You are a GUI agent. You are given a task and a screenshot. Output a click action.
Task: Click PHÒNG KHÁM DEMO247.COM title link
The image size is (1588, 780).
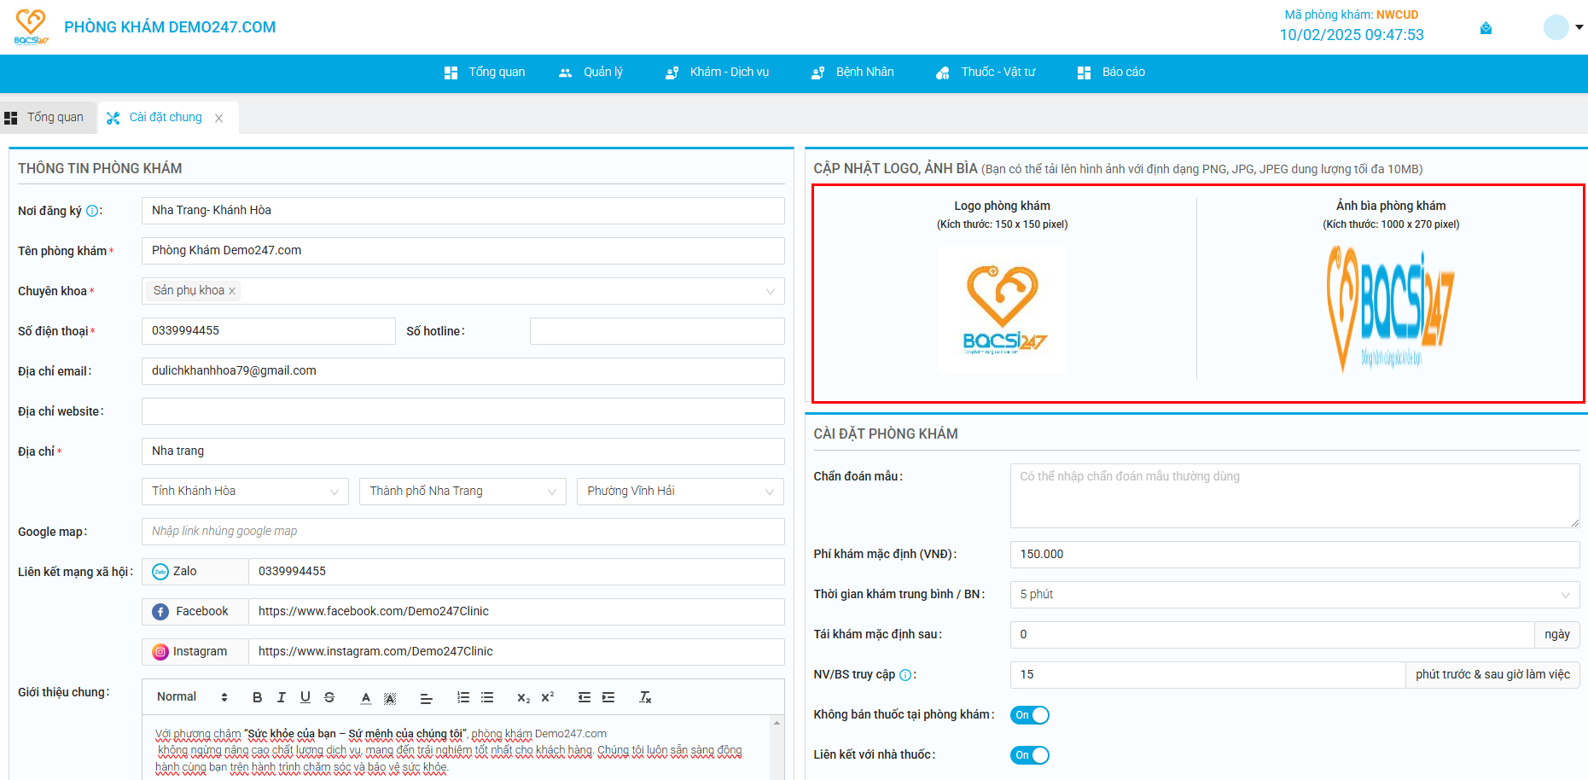170,27
